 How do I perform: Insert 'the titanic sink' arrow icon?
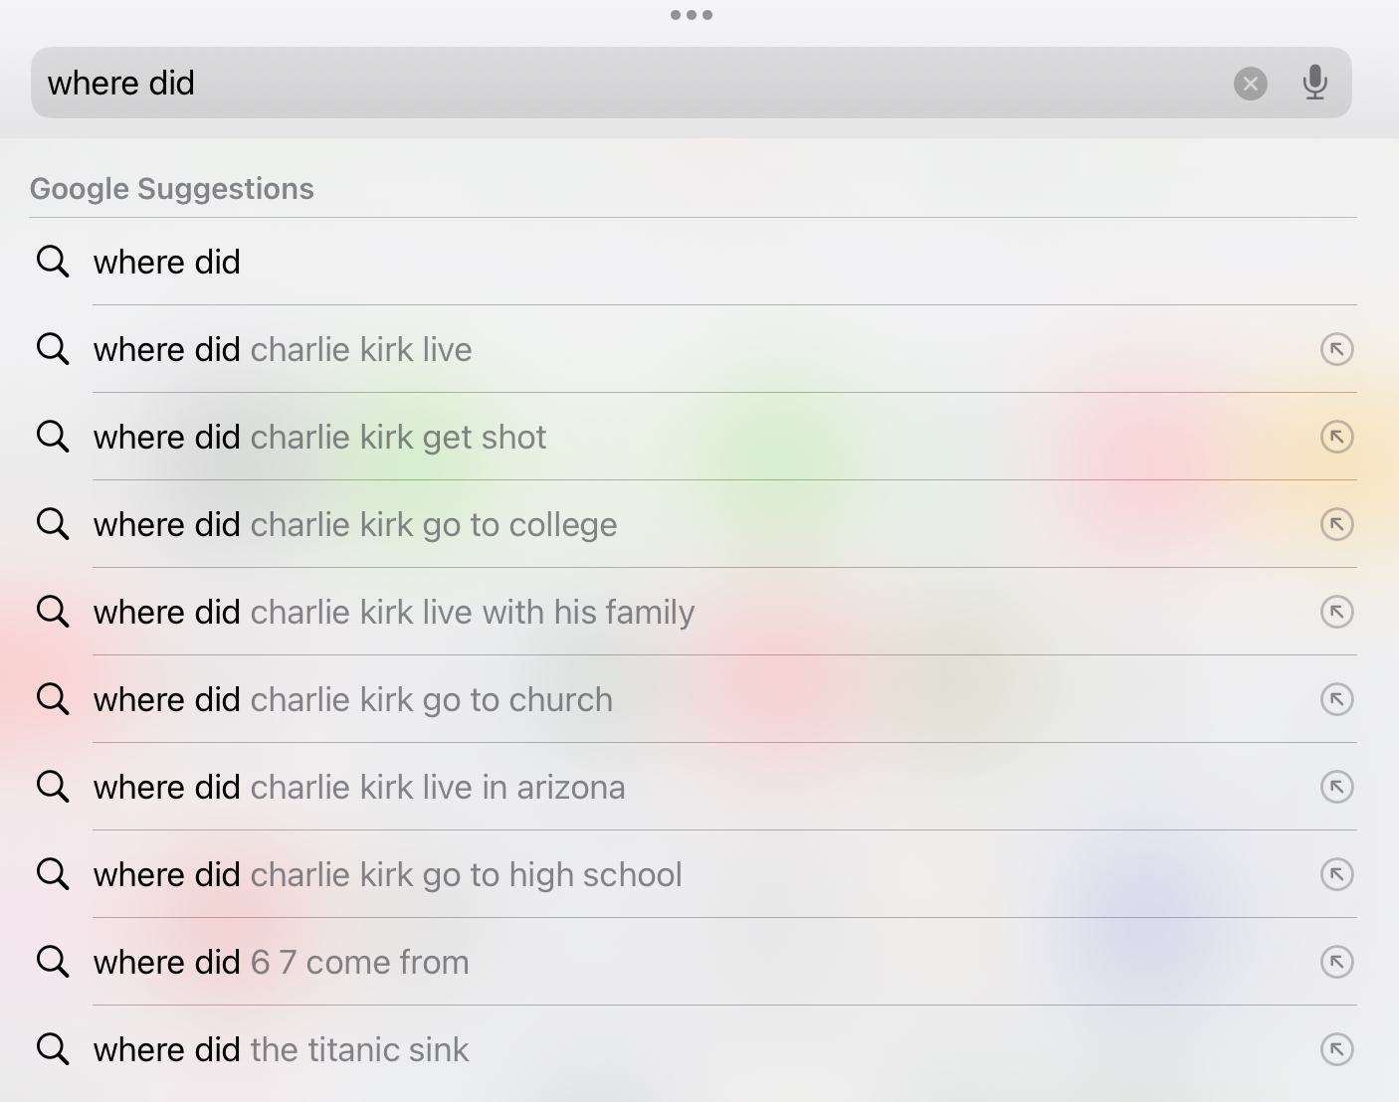[1336, 1049]
